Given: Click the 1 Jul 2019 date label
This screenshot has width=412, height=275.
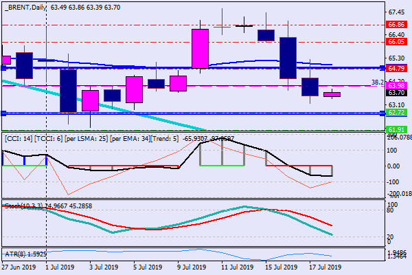Looking at the screenshot, I should (x=60, y=267).
